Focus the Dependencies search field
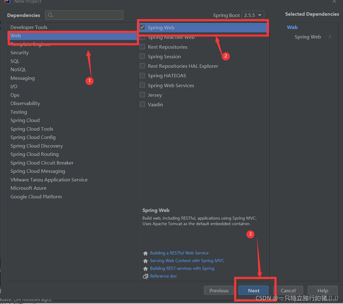The width and height of the screenshot is (343, 304). pos(84,15)
